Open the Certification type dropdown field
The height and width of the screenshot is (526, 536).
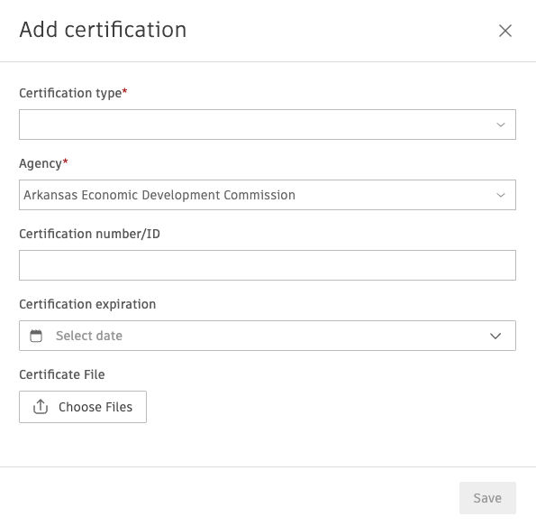tap(268, 125)
